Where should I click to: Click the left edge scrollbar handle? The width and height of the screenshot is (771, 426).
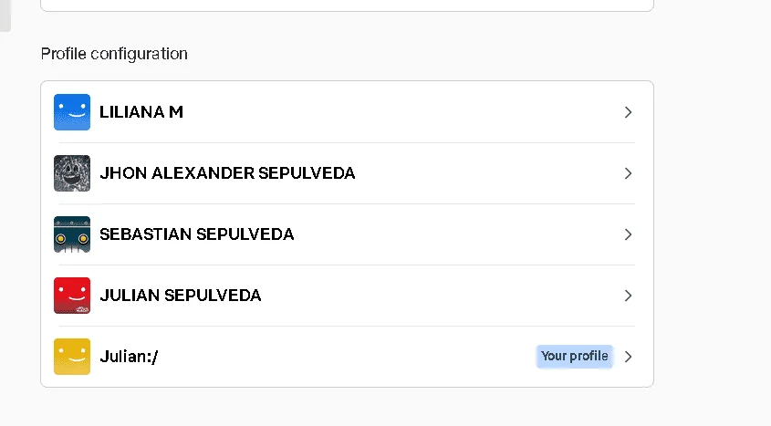5,16
